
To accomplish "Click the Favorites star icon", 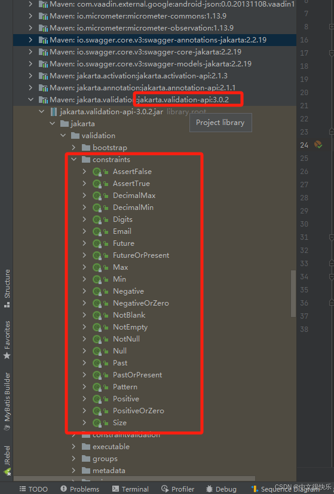I will [x=7, y=356].
